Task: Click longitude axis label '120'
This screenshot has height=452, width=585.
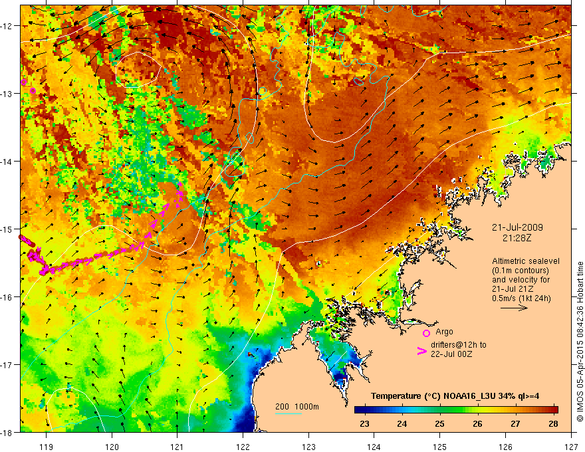Action: pos(112,447)
